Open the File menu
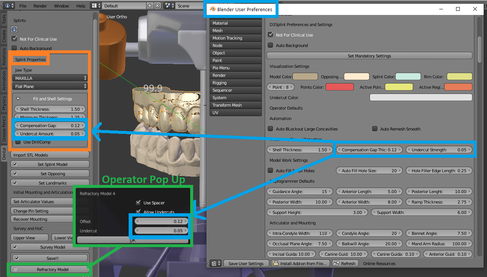Screen dimensions: 487x277 click(x=23, y=6)
